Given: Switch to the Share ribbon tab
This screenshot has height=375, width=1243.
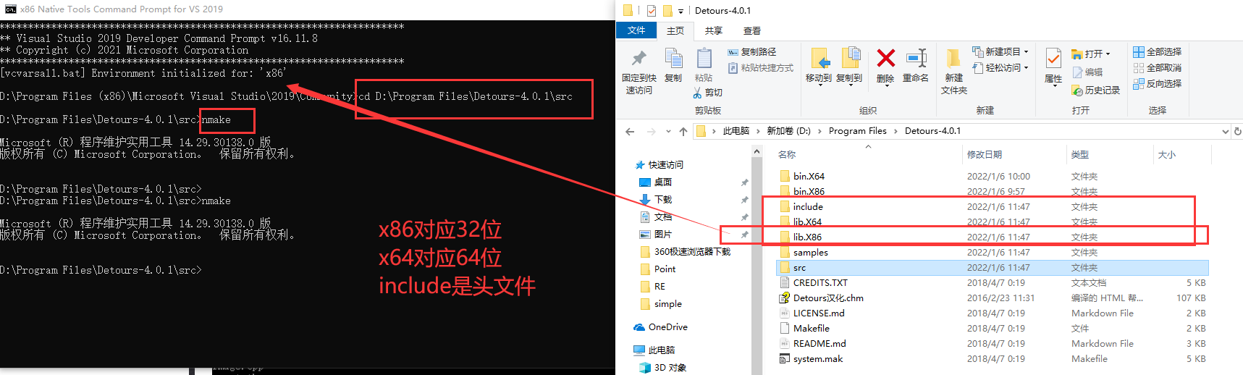Looking at the screenshot, I should (x=714, y=31).
